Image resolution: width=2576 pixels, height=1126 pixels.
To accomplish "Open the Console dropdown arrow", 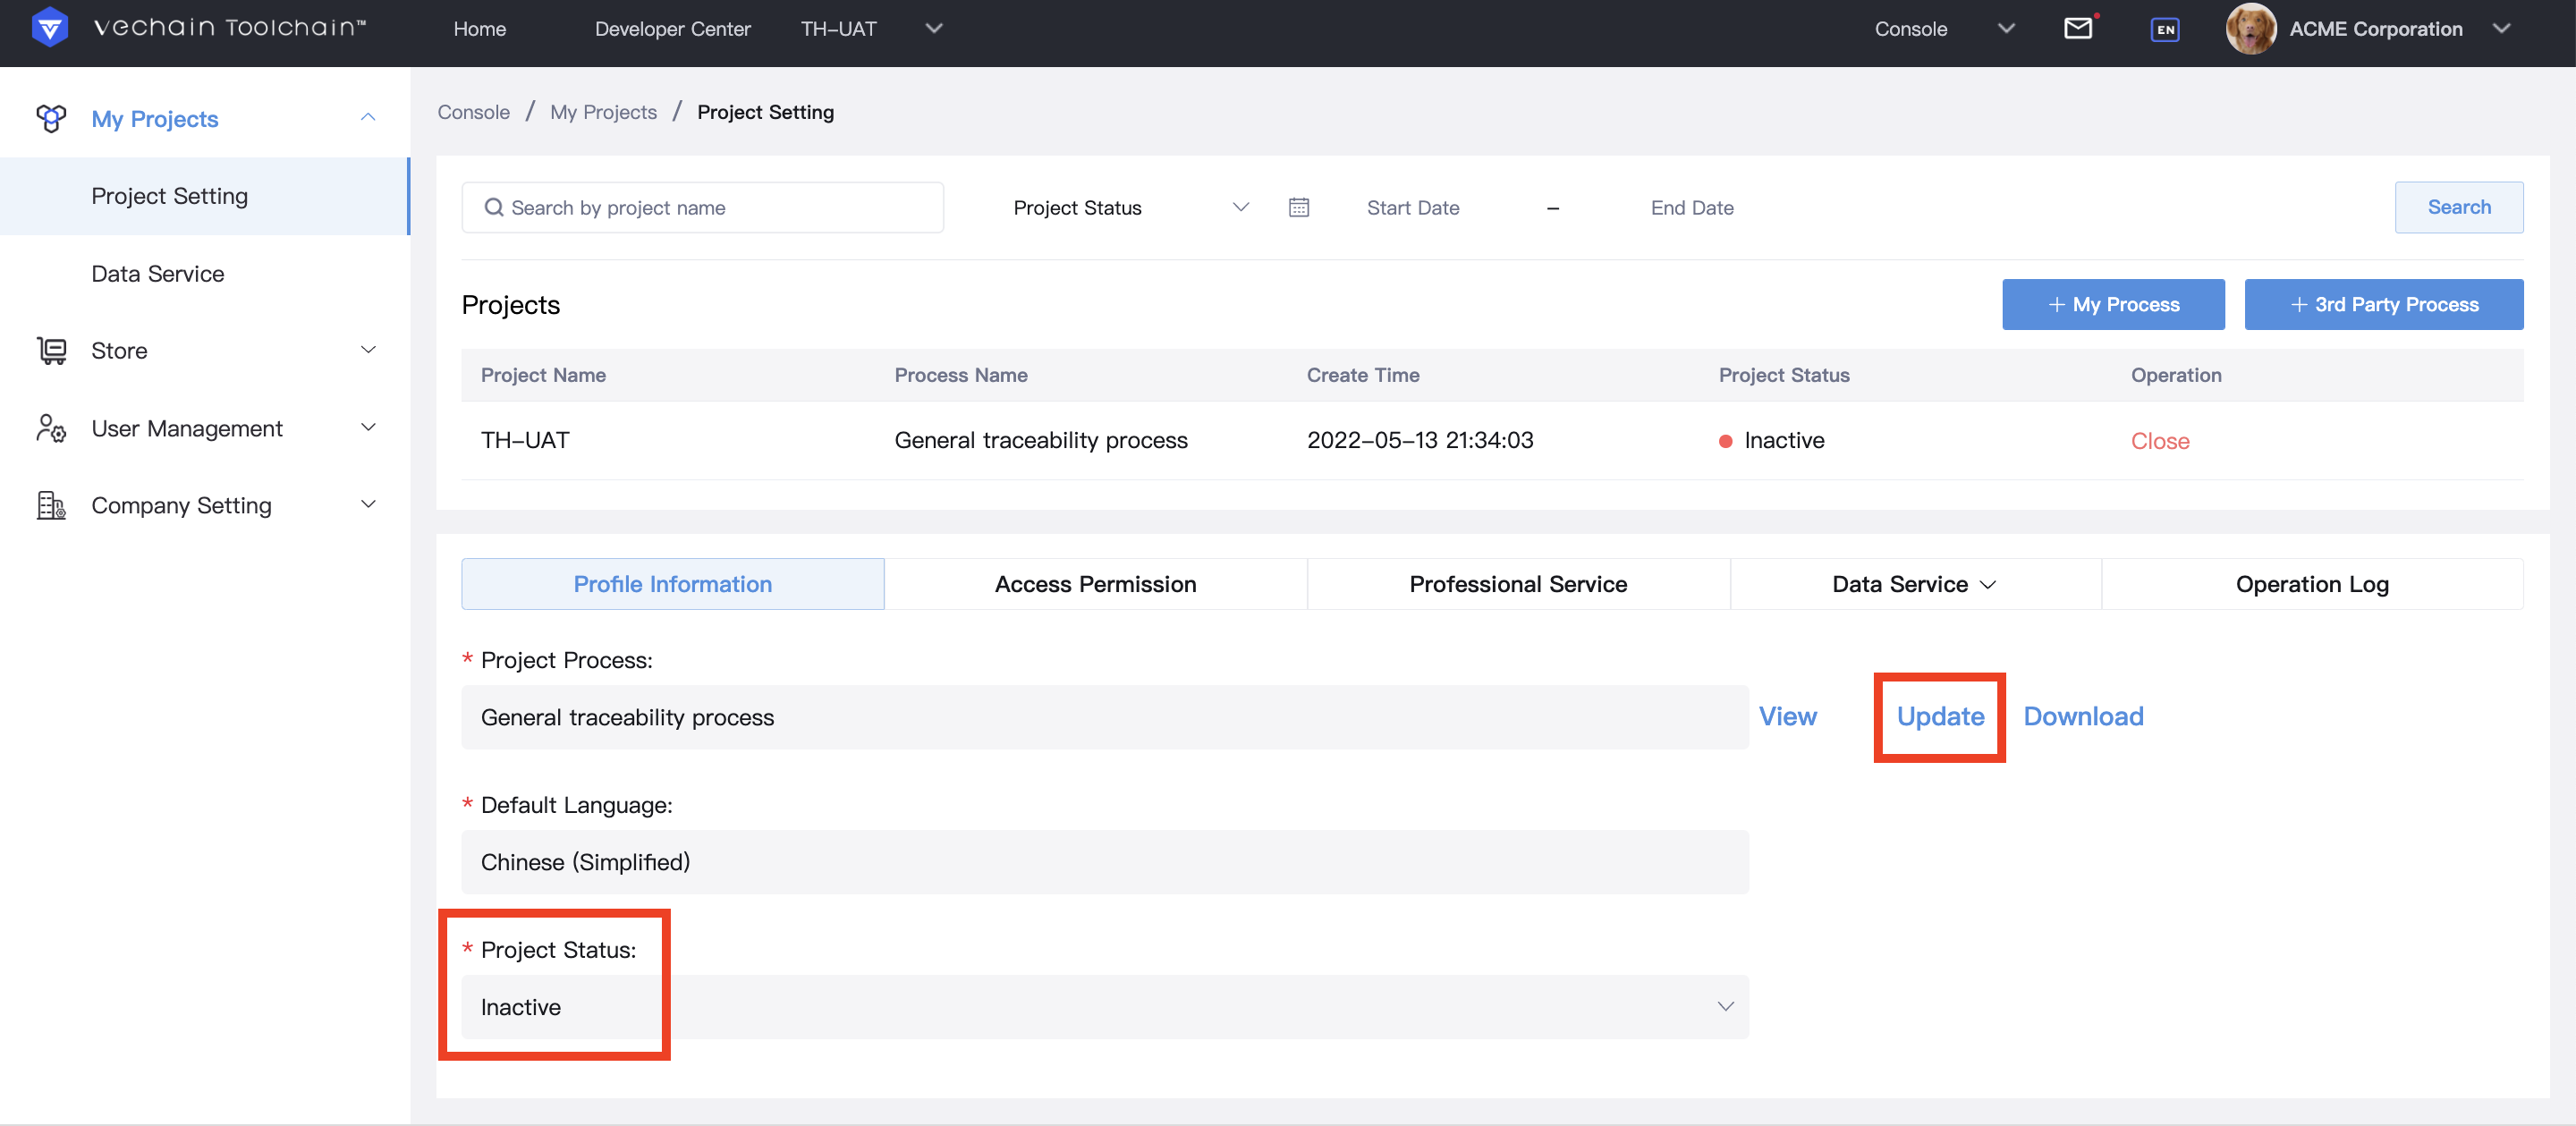I will (2006, 28).
